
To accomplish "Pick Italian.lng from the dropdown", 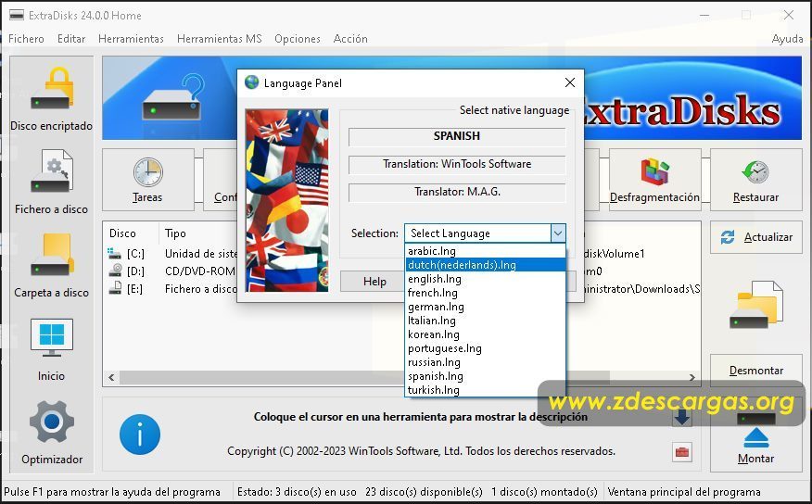I will pyautogui.click(x=485, y=321).
